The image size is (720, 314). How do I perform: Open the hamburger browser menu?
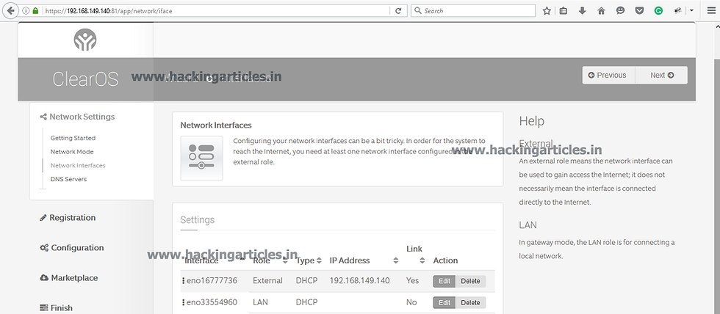[711, 10]
